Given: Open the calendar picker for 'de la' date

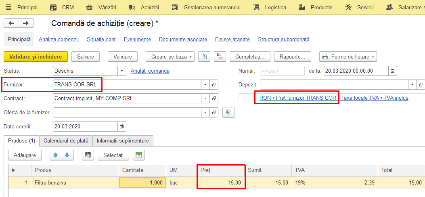Looking at the screenshot, I should 392,71.
